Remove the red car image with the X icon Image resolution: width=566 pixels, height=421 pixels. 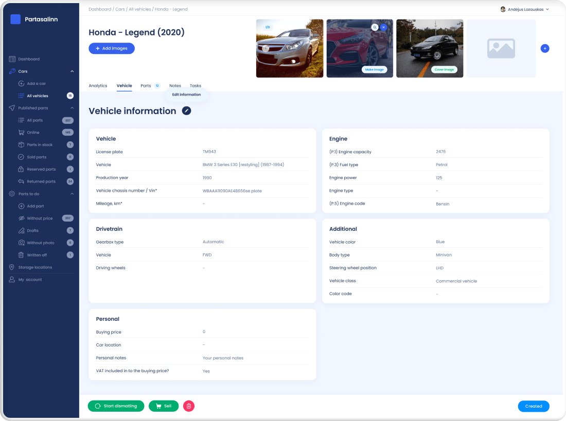click(383, 27)
